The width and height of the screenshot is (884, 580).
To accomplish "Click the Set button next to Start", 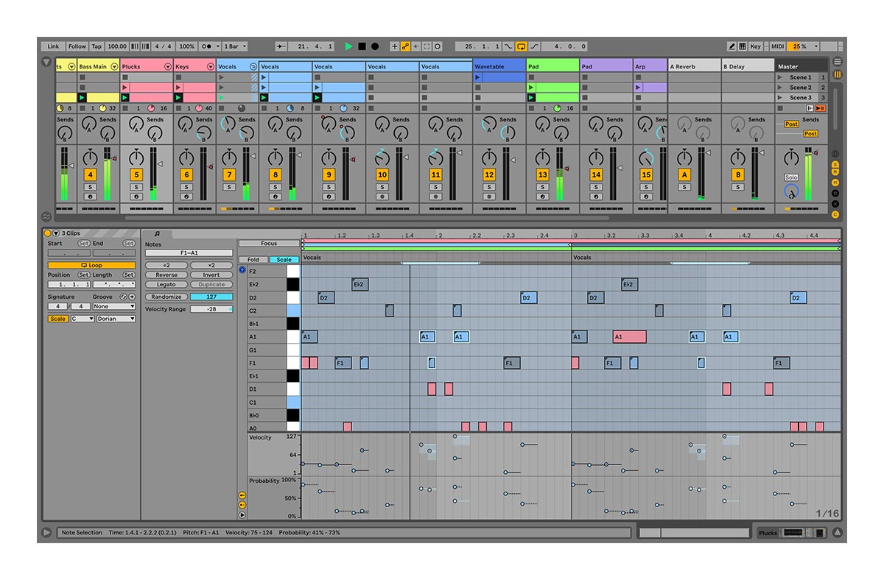I will tap(84, 244).
